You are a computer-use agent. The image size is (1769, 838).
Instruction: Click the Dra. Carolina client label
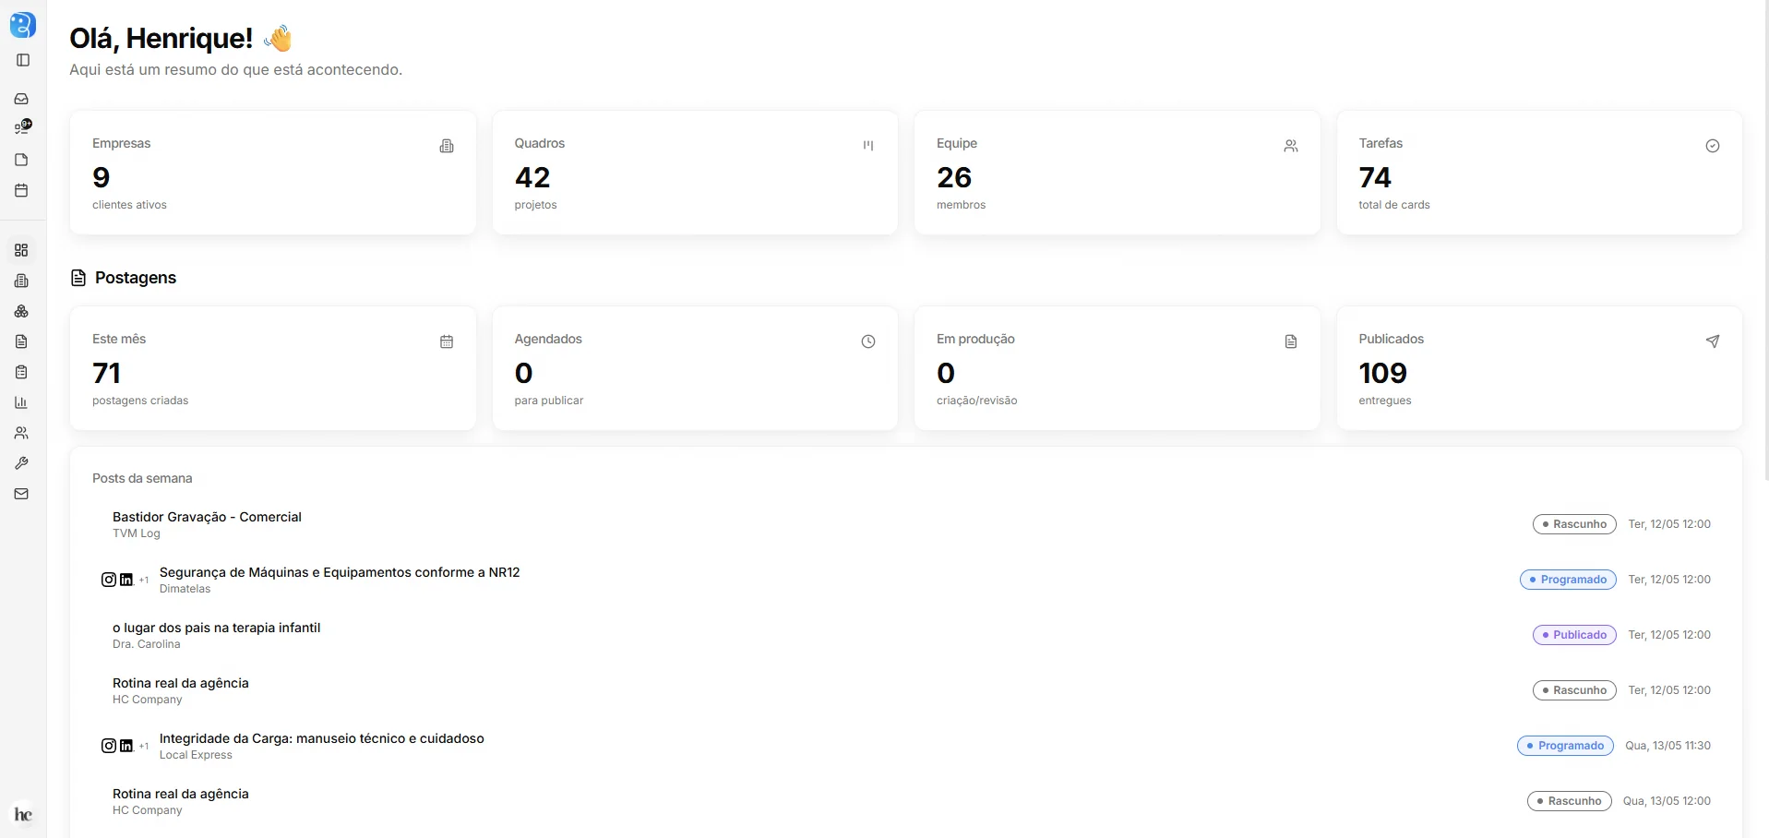(147, 644)
